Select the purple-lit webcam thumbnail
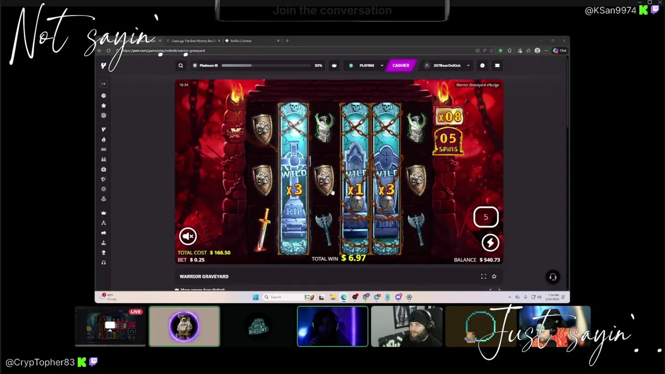The image size is (665, 374). coord(332,326)
